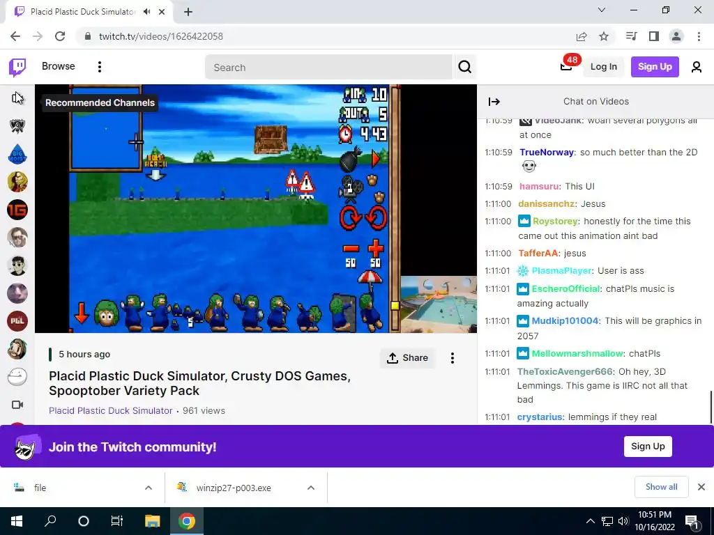Expand options for winzip27-p003.exe download
The image size is (714, 535).
(x=311, y=488)
